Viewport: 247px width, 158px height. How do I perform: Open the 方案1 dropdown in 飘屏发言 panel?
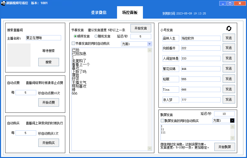[232, 121]
